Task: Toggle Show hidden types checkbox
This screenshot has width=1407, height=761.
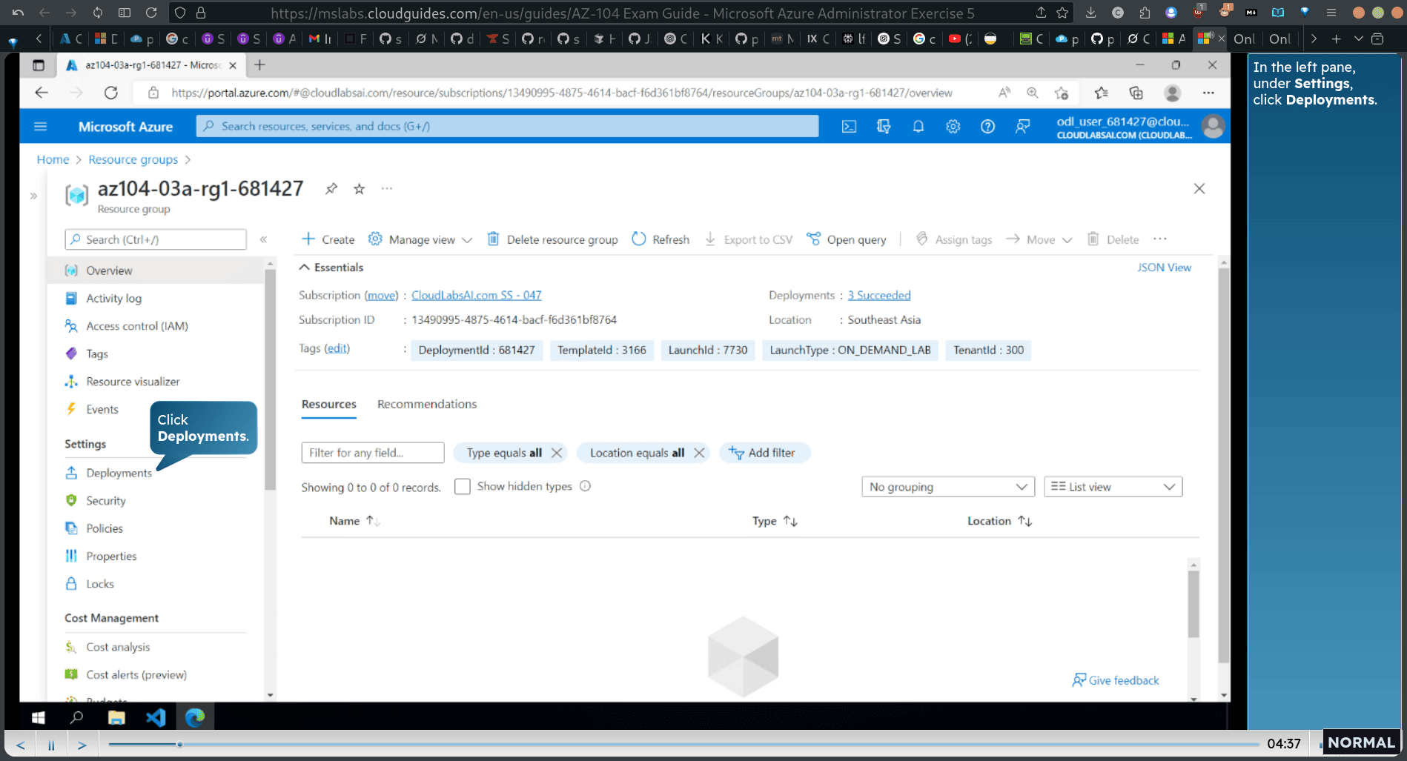Action: tap(463, 487)
